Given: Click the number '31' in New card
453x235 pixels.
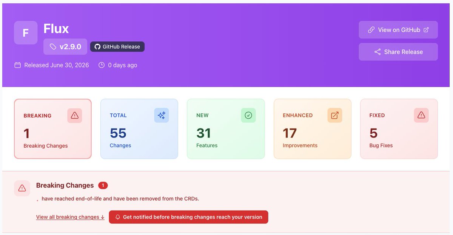Looking at the screenshot, I should 204,133.
